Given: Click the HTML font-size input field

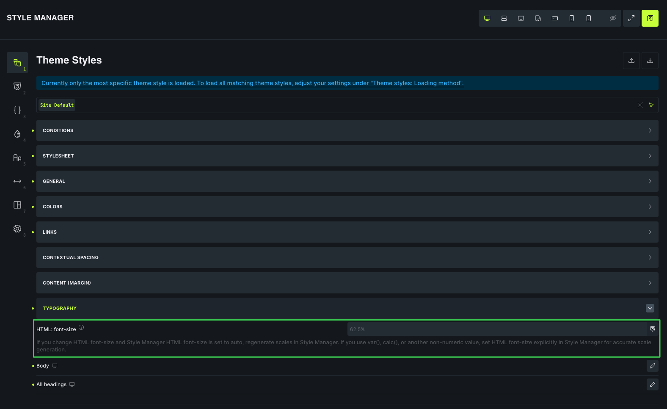Looking at the screenshot, I should [497, 329].
